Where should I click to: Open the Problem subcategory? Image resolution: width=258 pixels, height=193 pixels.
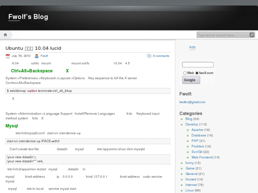[198, 146]
